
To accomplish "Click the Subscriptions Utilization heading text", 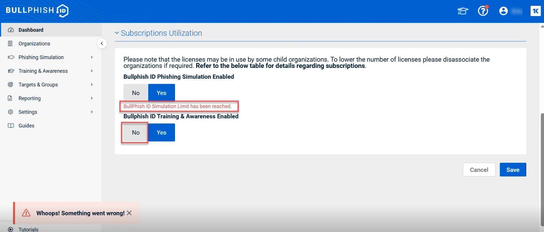I will 161,33.
